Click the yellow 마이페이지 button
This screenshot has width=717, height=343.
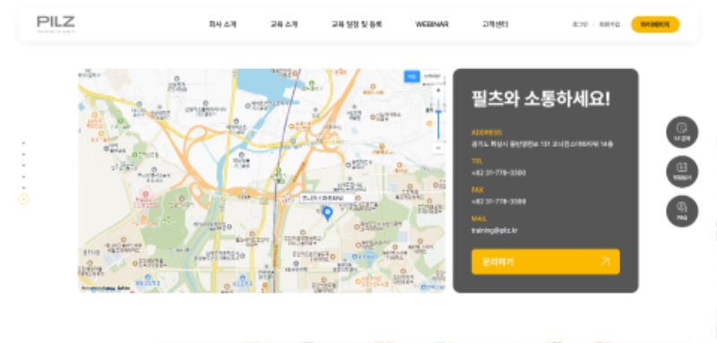(x=655, y=25)
